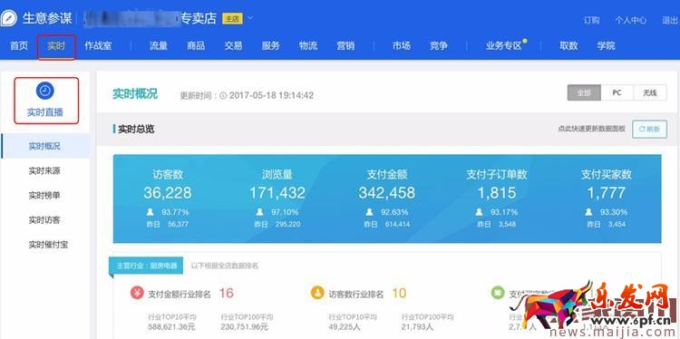This screenshot has height=339, width=680.
Task: Switch device filter to PC
Action: [x=617, y=92]
